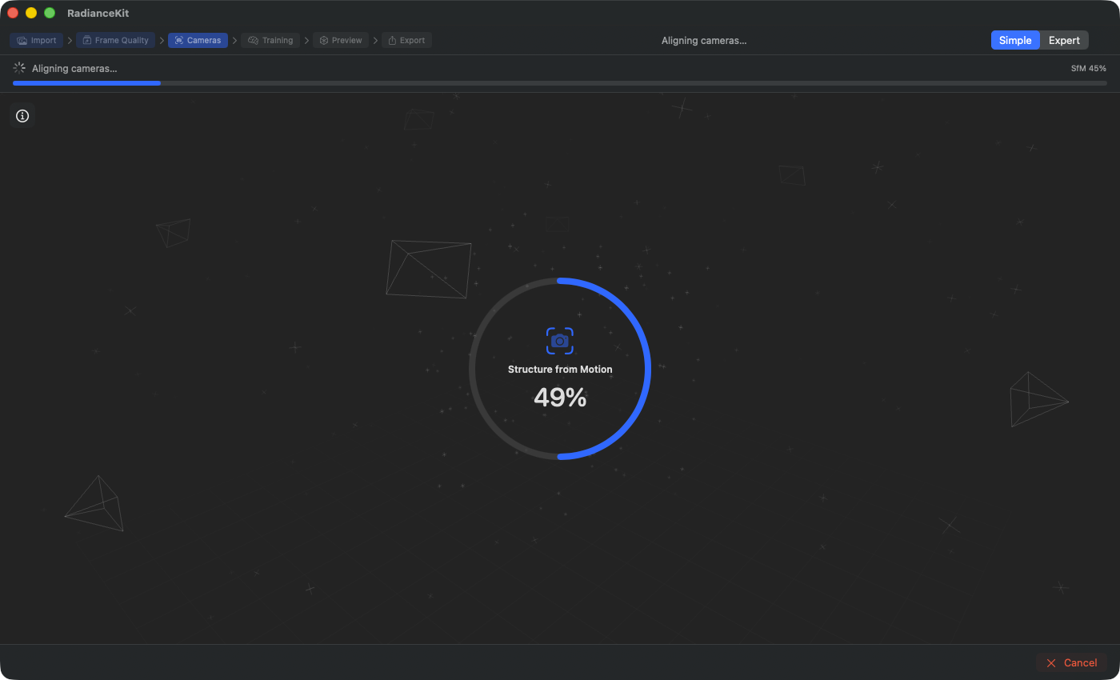Click the chevron after the Preview step
1120x680 pixels.
pyautogui.click(x=375, y=40)
